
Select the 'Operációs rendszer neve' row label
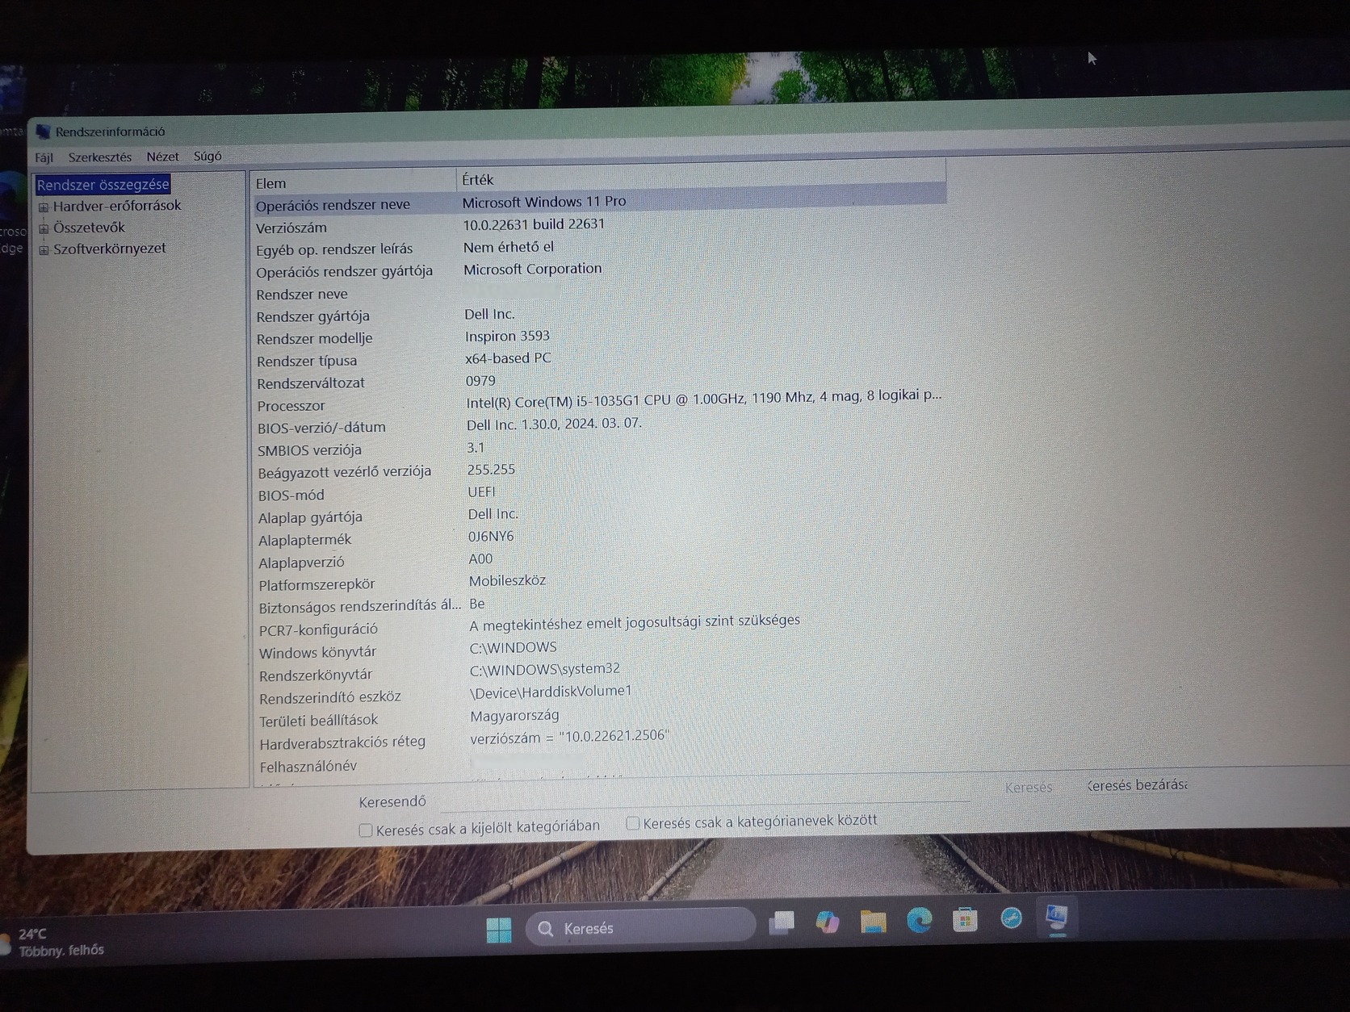(x=333, y=205)
